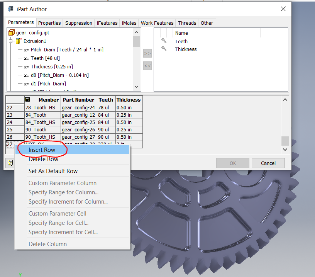Click the key icon beside Thickness
Screen dimensions: 315x277
(164, 48)
